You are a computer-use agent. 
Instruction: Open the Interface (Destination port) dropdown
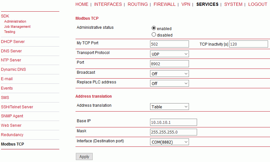pos(170,142)
